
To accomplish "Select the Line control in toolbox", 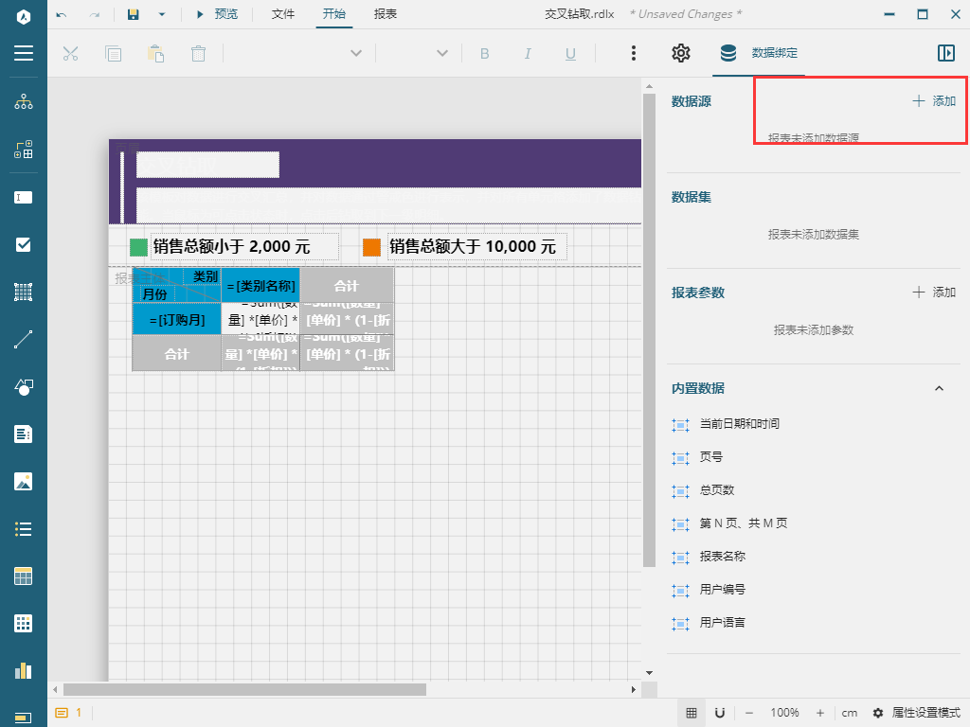I will coord(24,340).
